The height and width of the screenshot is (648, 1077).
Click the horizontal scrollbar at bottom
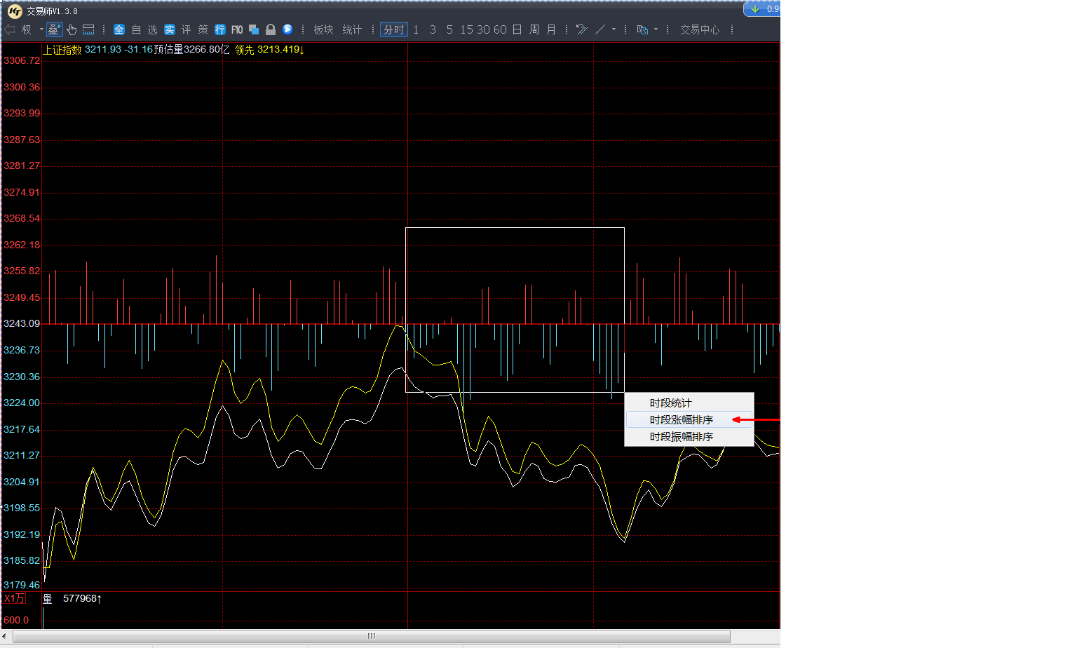coord(371,636)
